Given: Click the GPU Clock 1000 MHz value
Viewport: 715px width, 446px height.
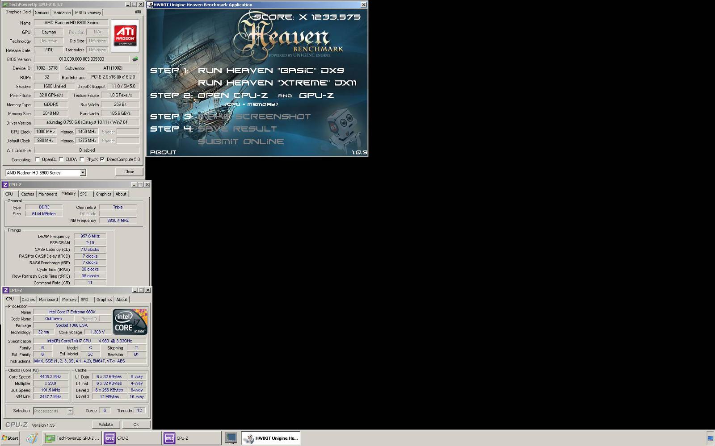Looking at the screenshot, I should click(x=46, y=131).
